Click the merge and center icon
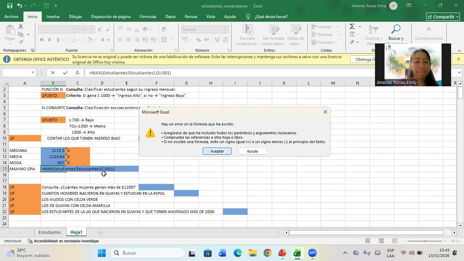Image resolution: width=464 pixels, height=261 pixels. (x=164, y=40)
